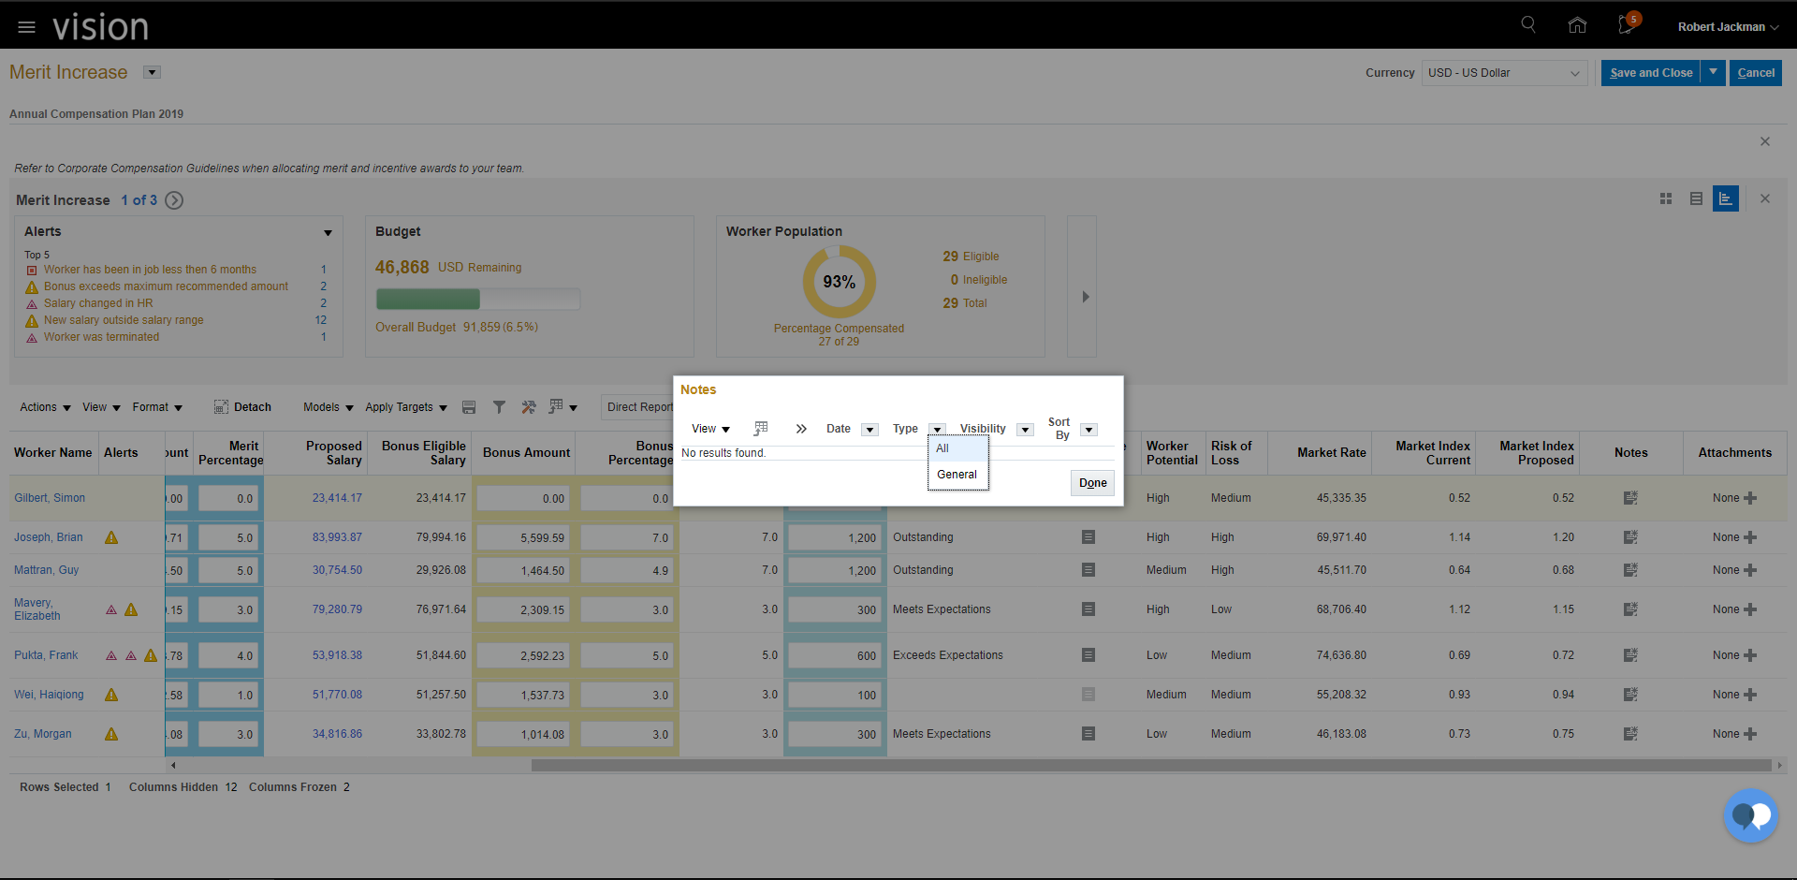
Task: Open worker link Pukta, Frank
Action: coord(46,655)
